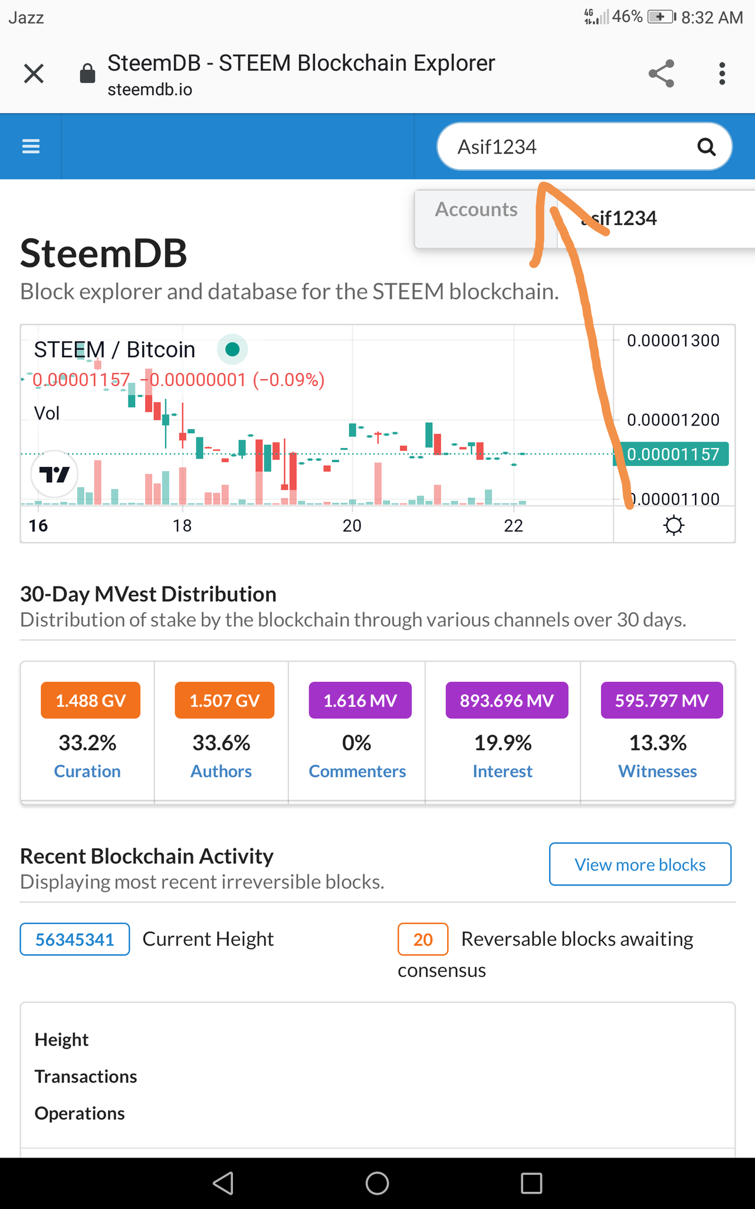Open recent apps square button

(531, 1183)
